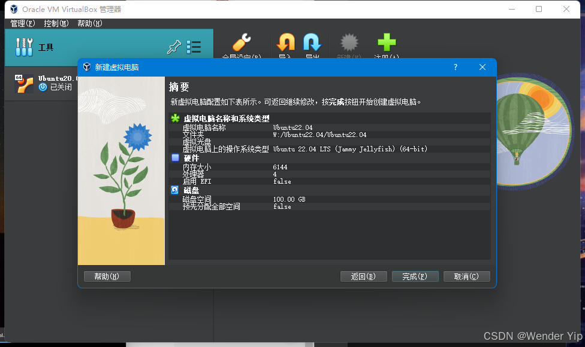Viewport: 585px width, 347px height.
Task: Click the Import appliance arrow icon
Action: (286, 42)
